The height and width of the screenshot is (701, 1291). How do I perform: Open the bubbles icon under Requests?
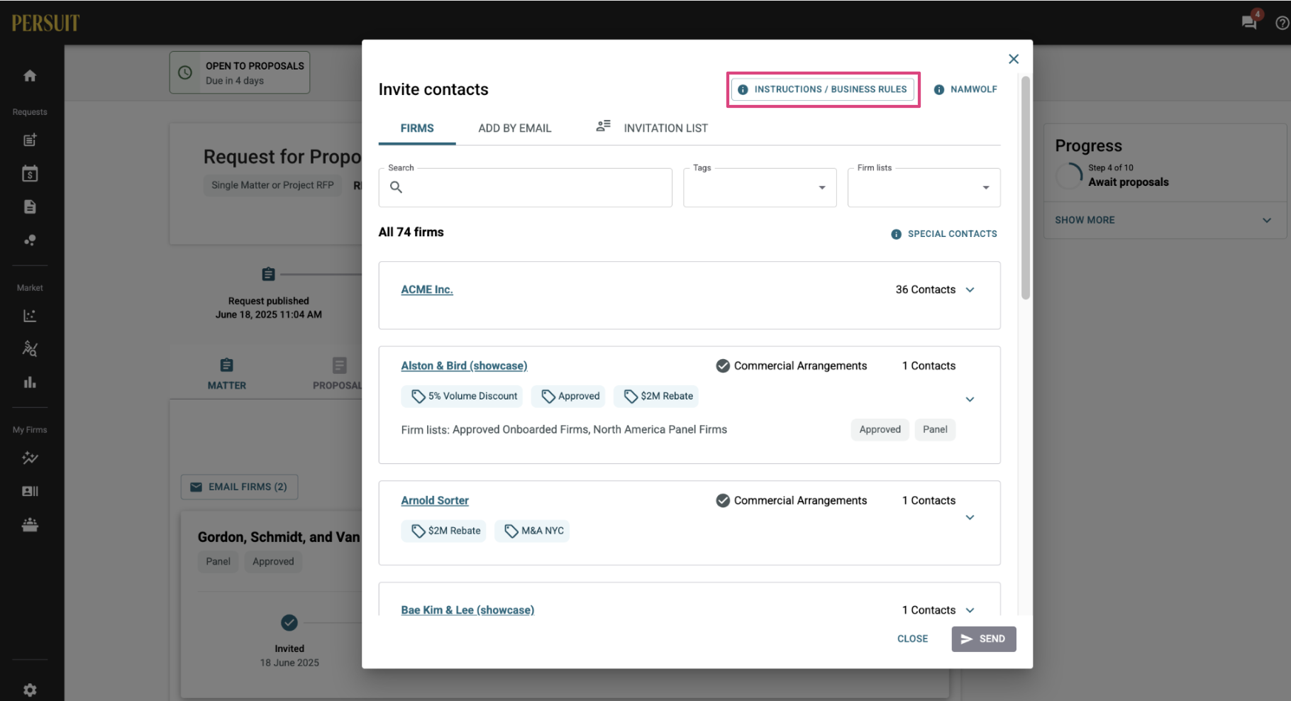pyautogui.click(x=30, y=241)
